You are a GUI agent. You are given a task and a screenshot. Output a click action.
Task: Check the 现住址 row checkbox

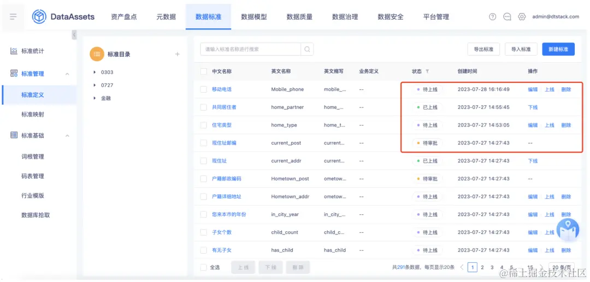tap(204, 161)
